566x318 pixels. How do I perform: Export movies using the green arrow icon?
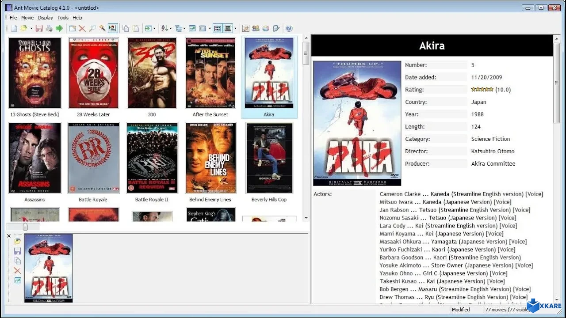59,28
